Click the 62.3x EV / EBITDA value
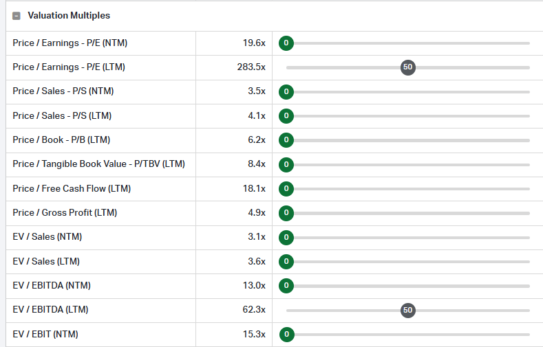Image resolution: width=543 pixels, height=347 pixels. click(x=254, y=310)
